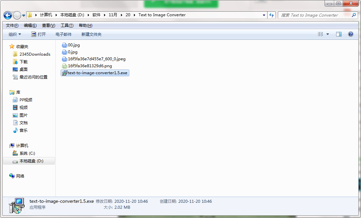The width and height of the screenshot is (361, 218).
Task: Open the address bar previous locations dropdown
Action: (x=264, y=15)
